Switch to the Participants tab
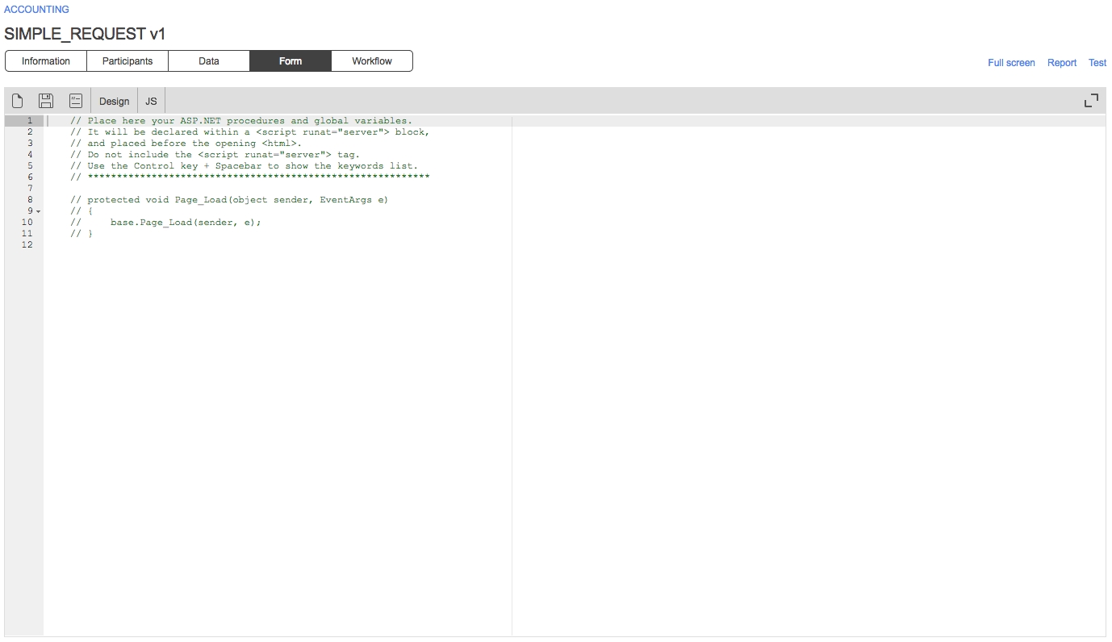The height and width of the screenshot is (642, 1112). (128, 61)
